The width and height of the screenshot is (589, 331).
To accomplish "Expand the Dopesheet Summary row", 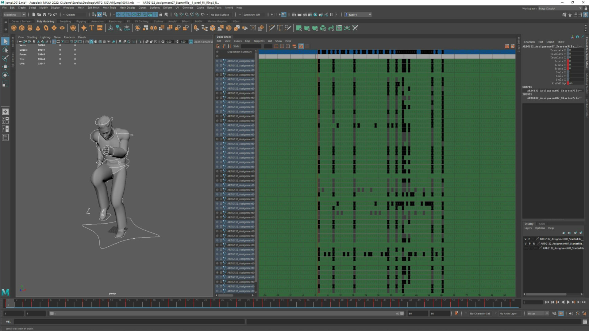I will click(x=217, y=52).
